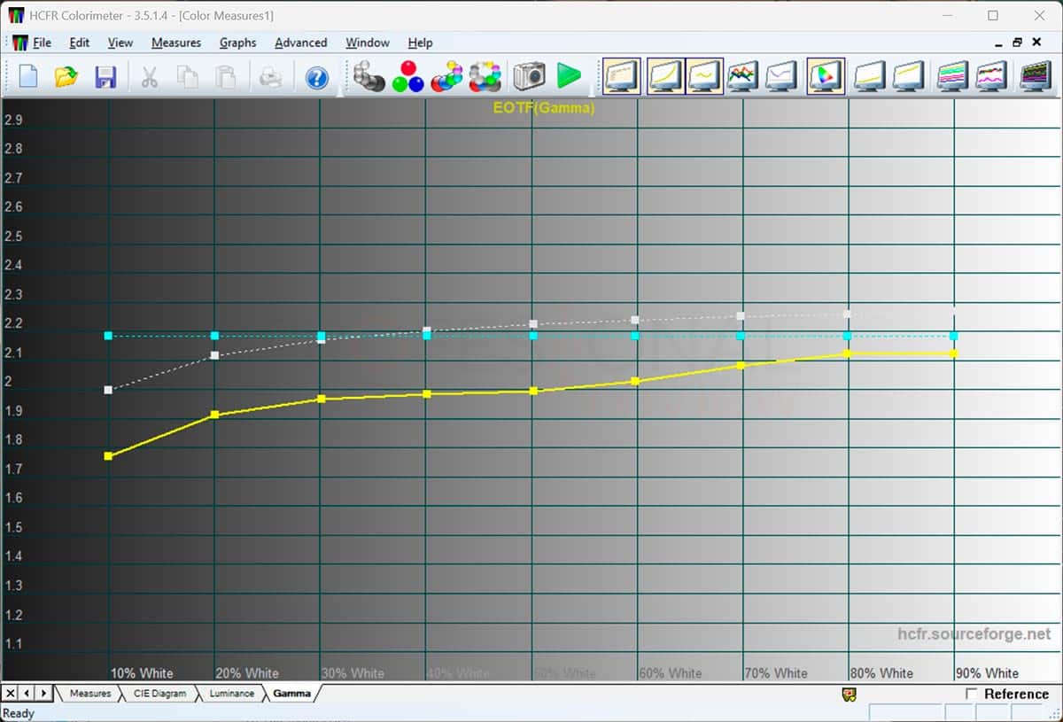
Task: Toggle the CIE diagram monitor icon
Action: [x=826, y=76]
